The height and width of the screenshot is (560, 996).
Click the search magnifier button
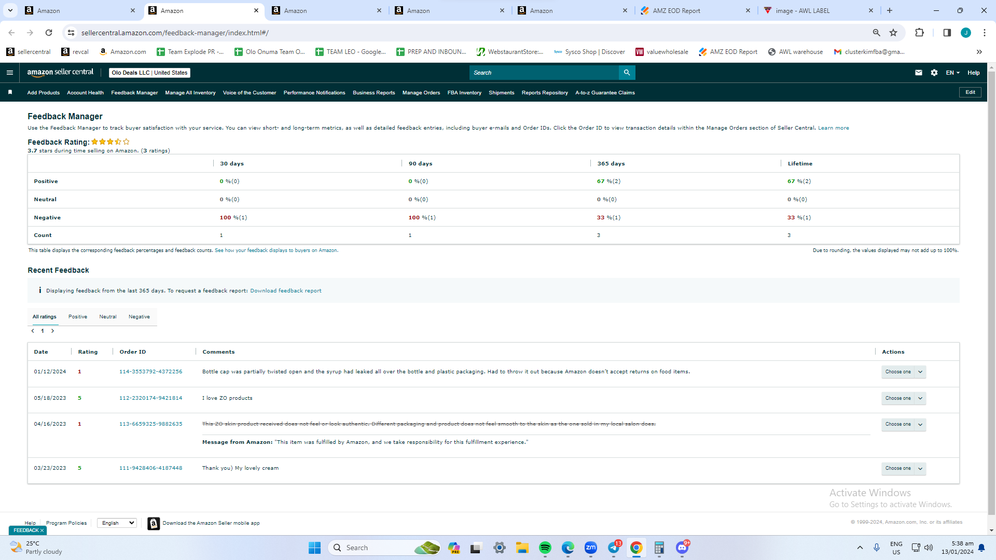click(627, 73)
